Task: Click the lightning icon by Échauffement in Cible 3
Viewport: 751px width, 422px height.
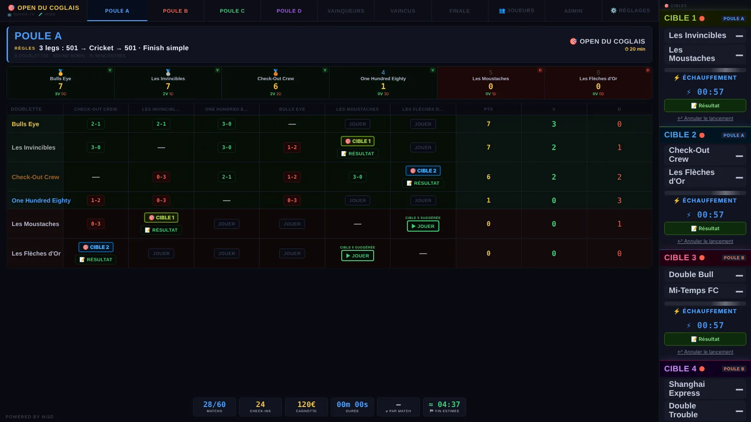Action: coord(677,311)
